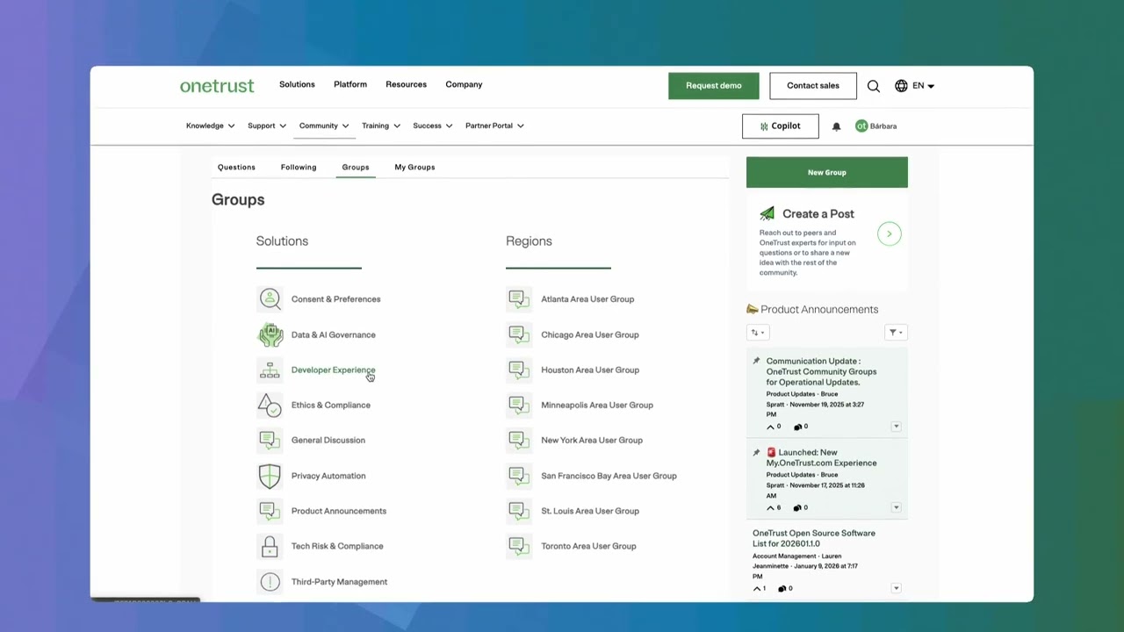1124x632 pixels.
Task: Click the Product Announcements group icon
Action: [x=270, y=511]
